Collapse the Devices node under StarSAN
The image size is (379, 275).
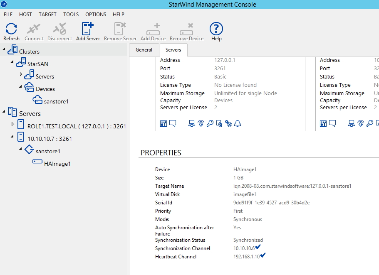coord(20,86)
